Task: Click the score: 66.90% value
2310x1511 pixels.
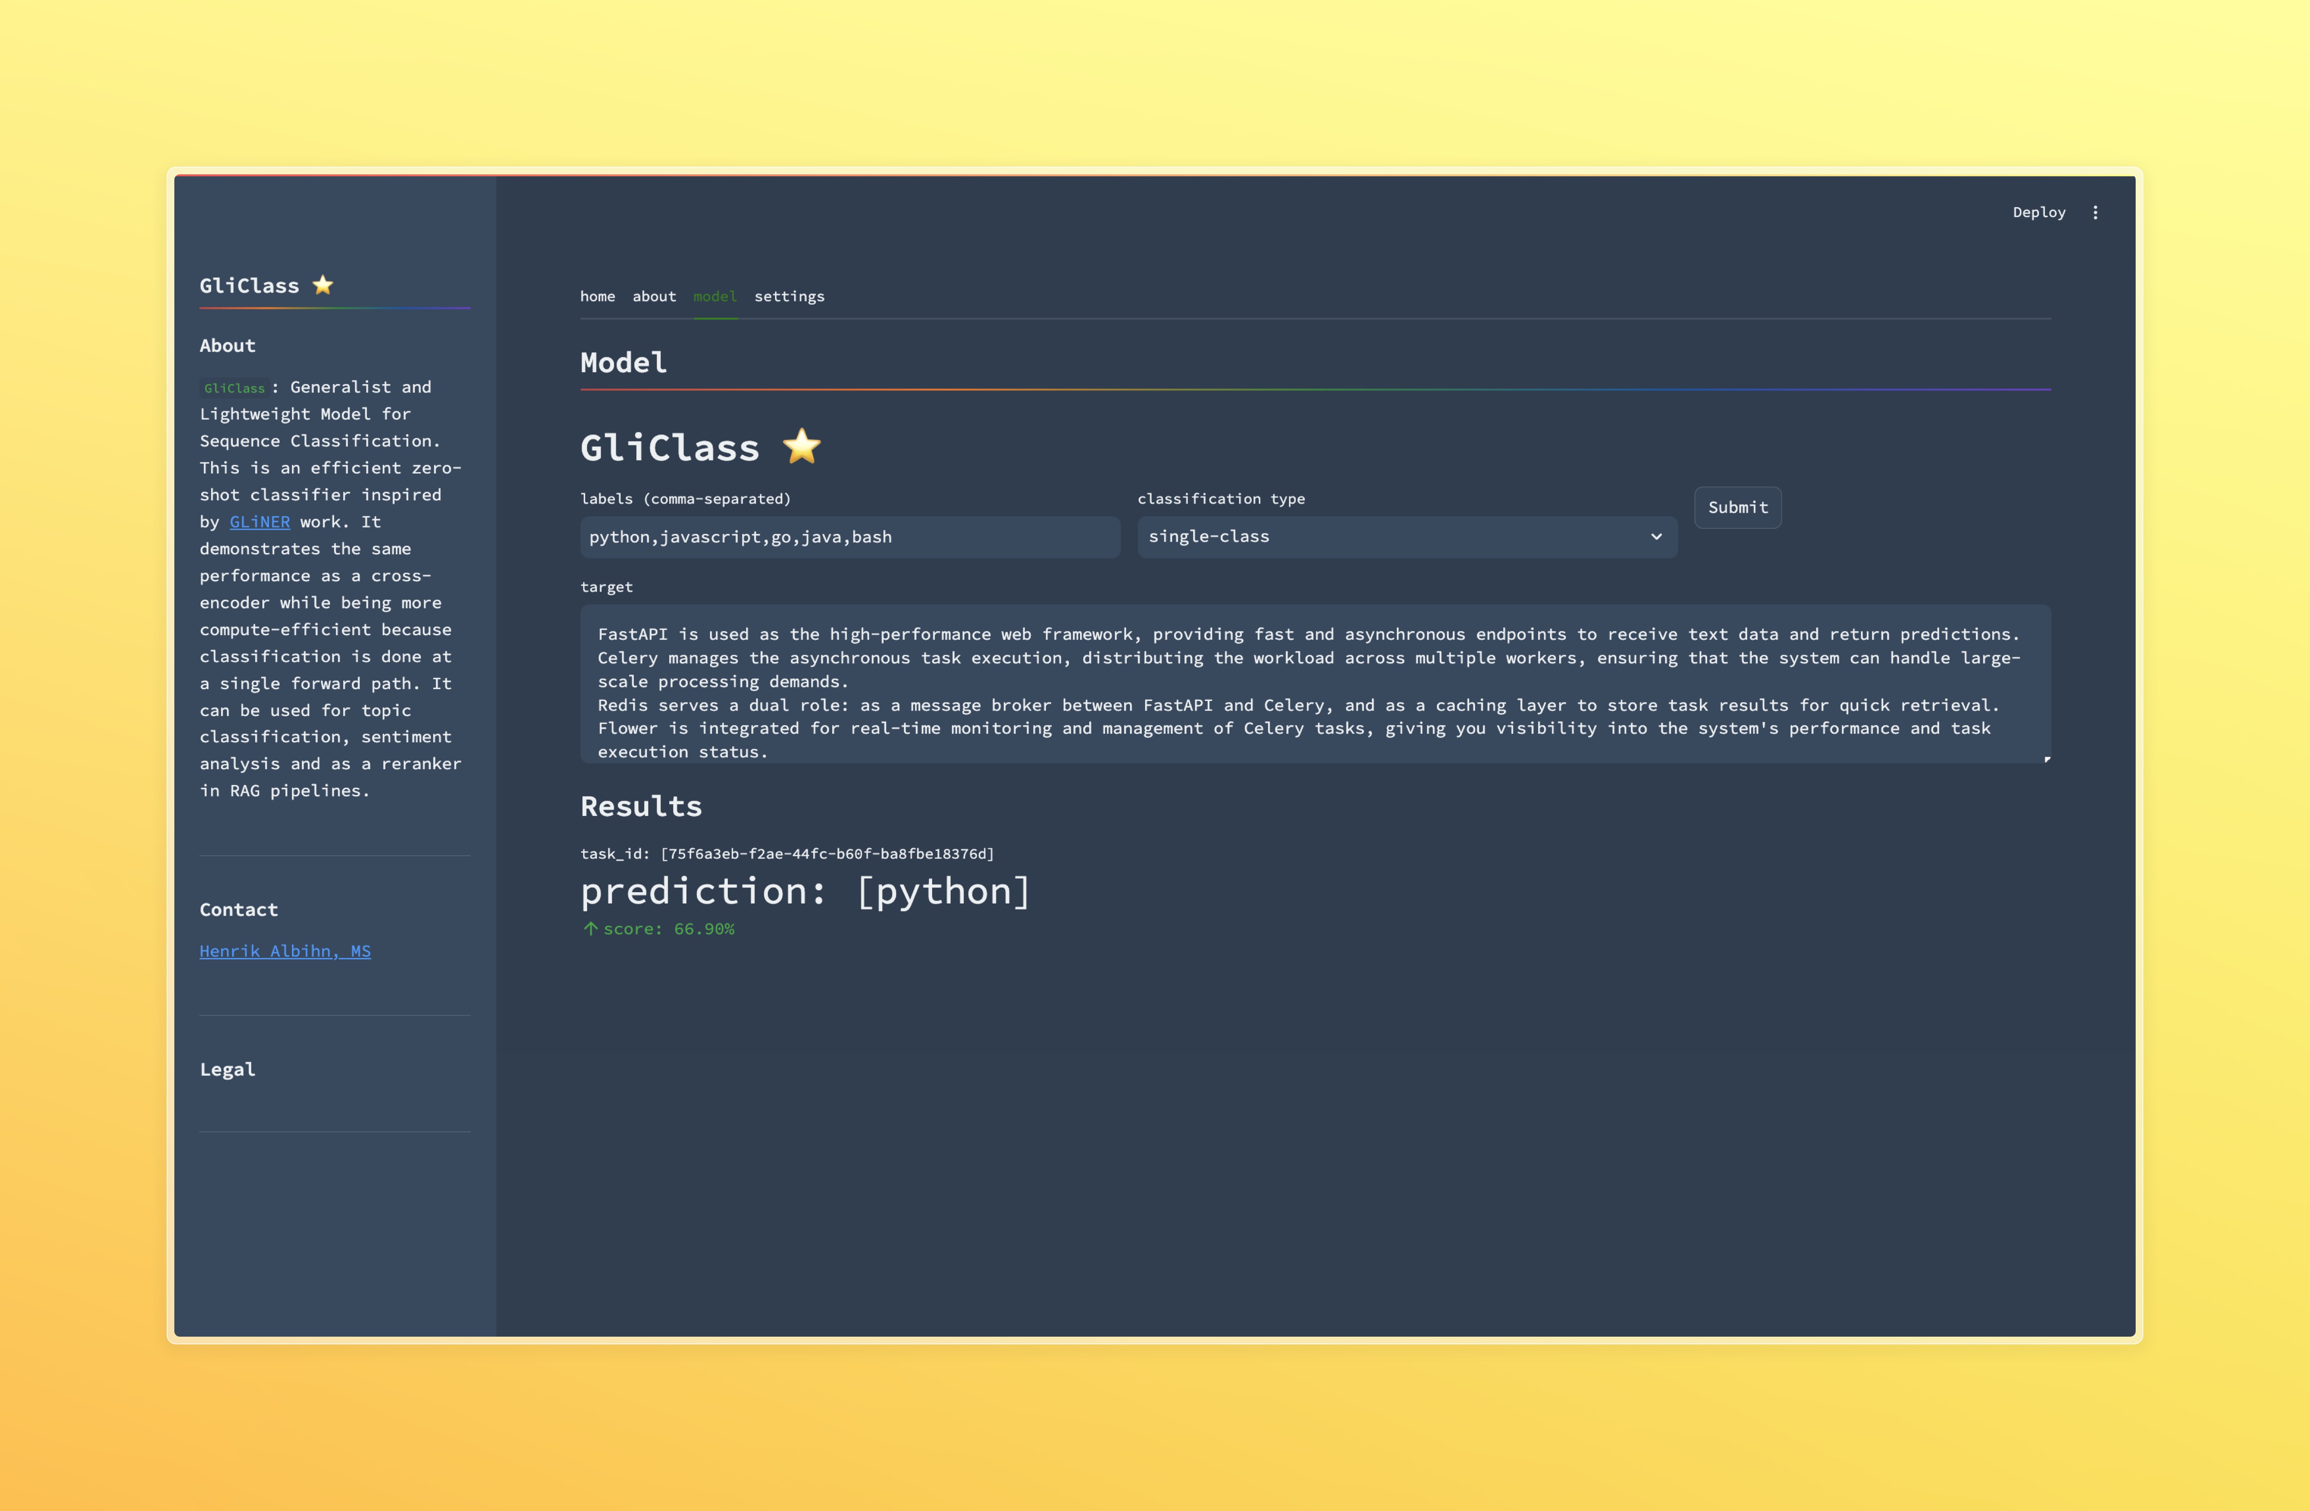Action: [x=669, y=929]
